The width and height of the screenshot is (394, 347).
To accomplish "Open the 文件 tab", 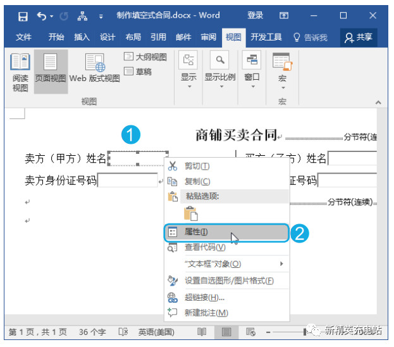I will 23,37.
